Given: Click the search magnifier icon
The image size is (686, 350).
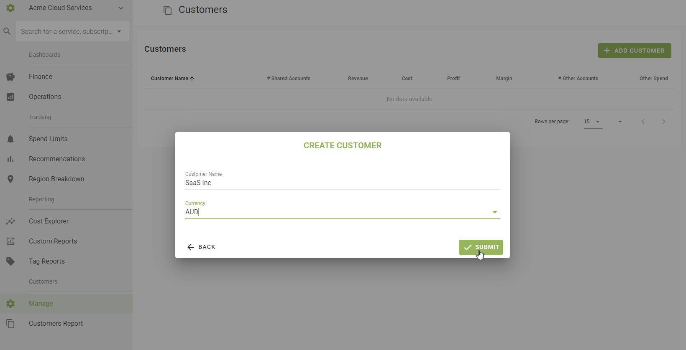Looking at the screenshot, I should click(x=7, y=31).
